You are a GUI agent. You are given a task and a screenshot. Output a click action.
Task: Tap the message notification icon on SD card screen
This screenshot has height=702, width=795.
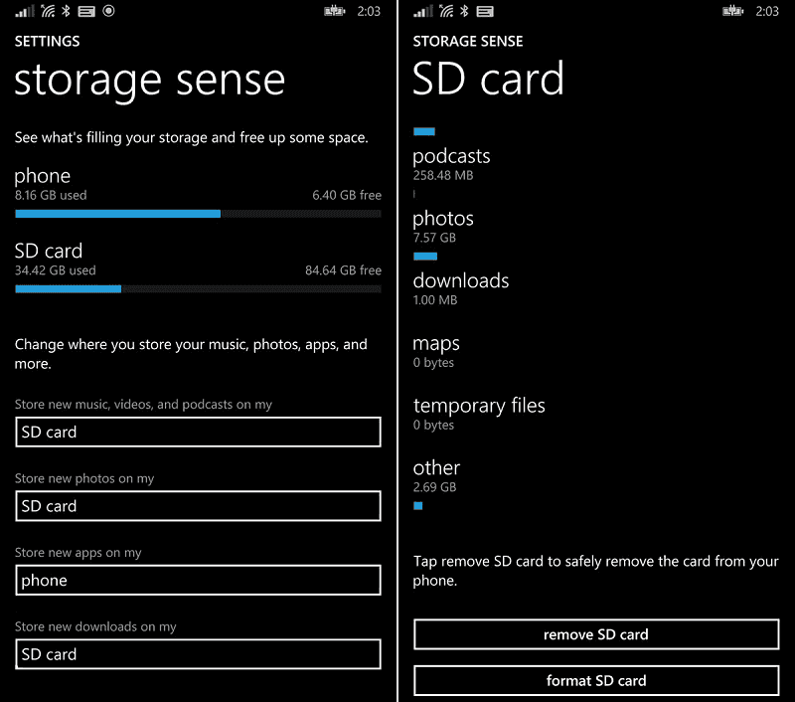(x=486, y=11)
